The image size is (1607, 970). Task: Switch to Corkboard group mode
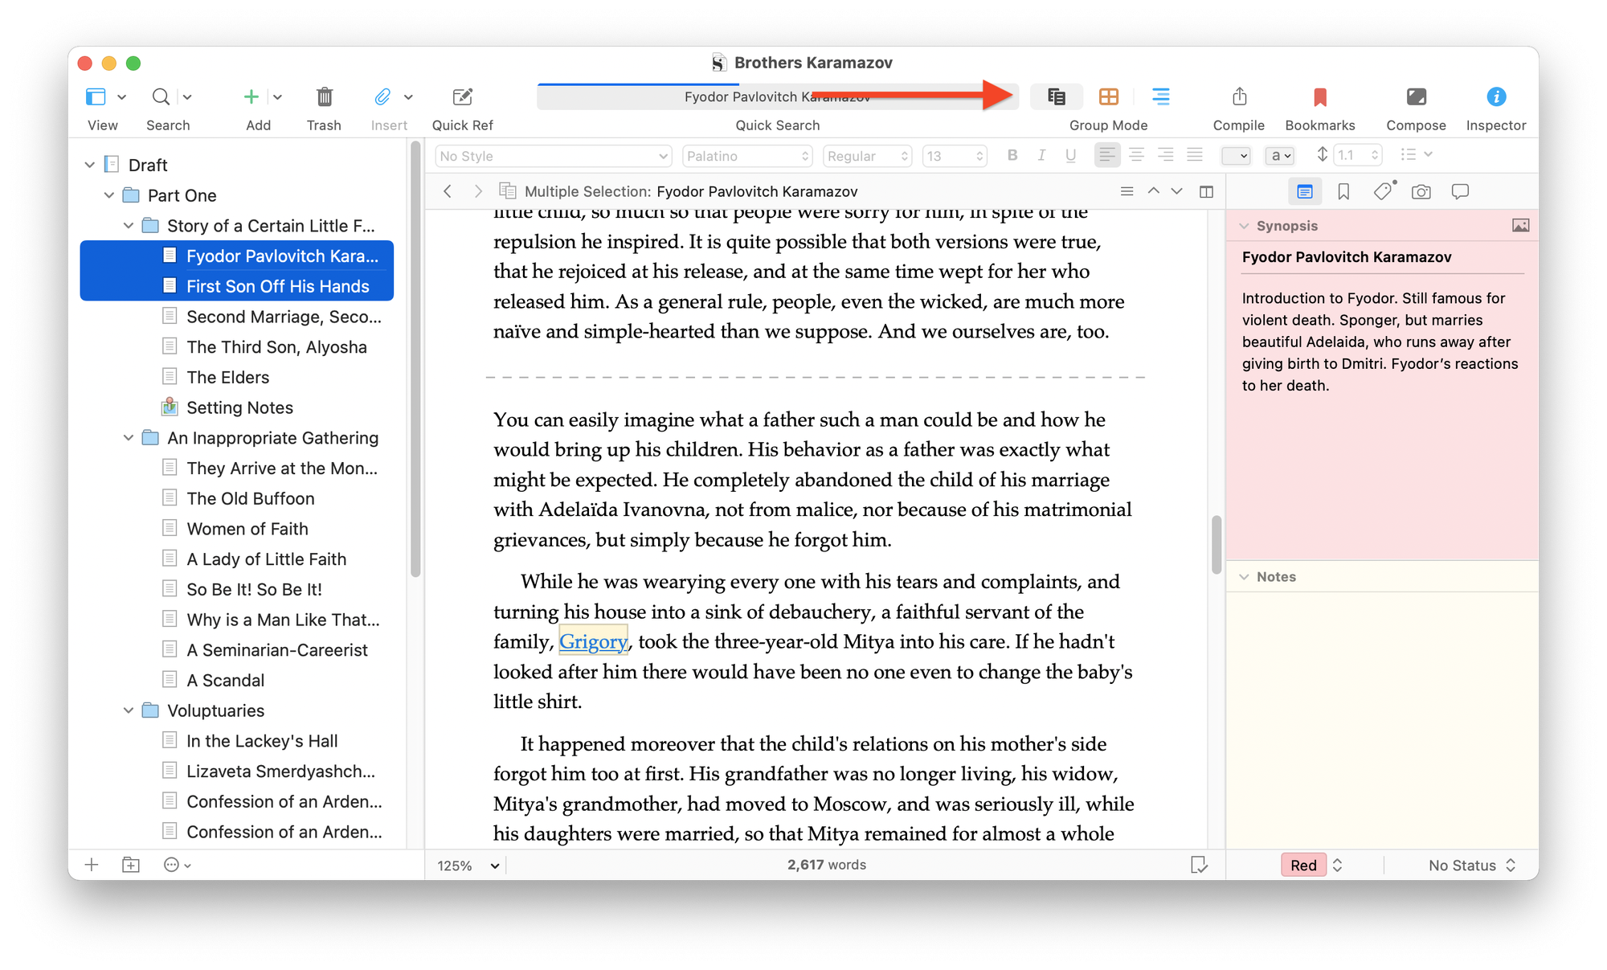[1108, 97]
